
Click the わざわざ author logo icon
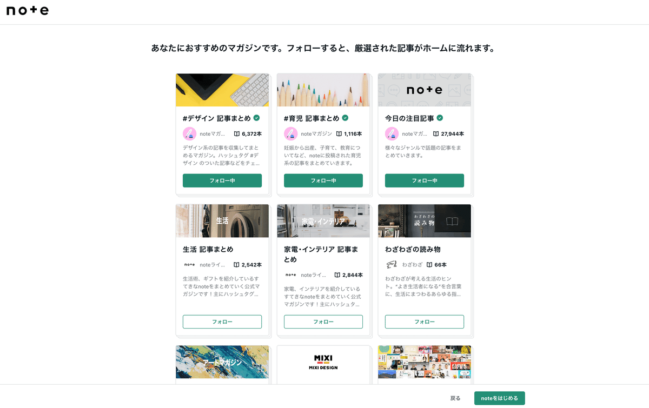[x=392, y=265]
